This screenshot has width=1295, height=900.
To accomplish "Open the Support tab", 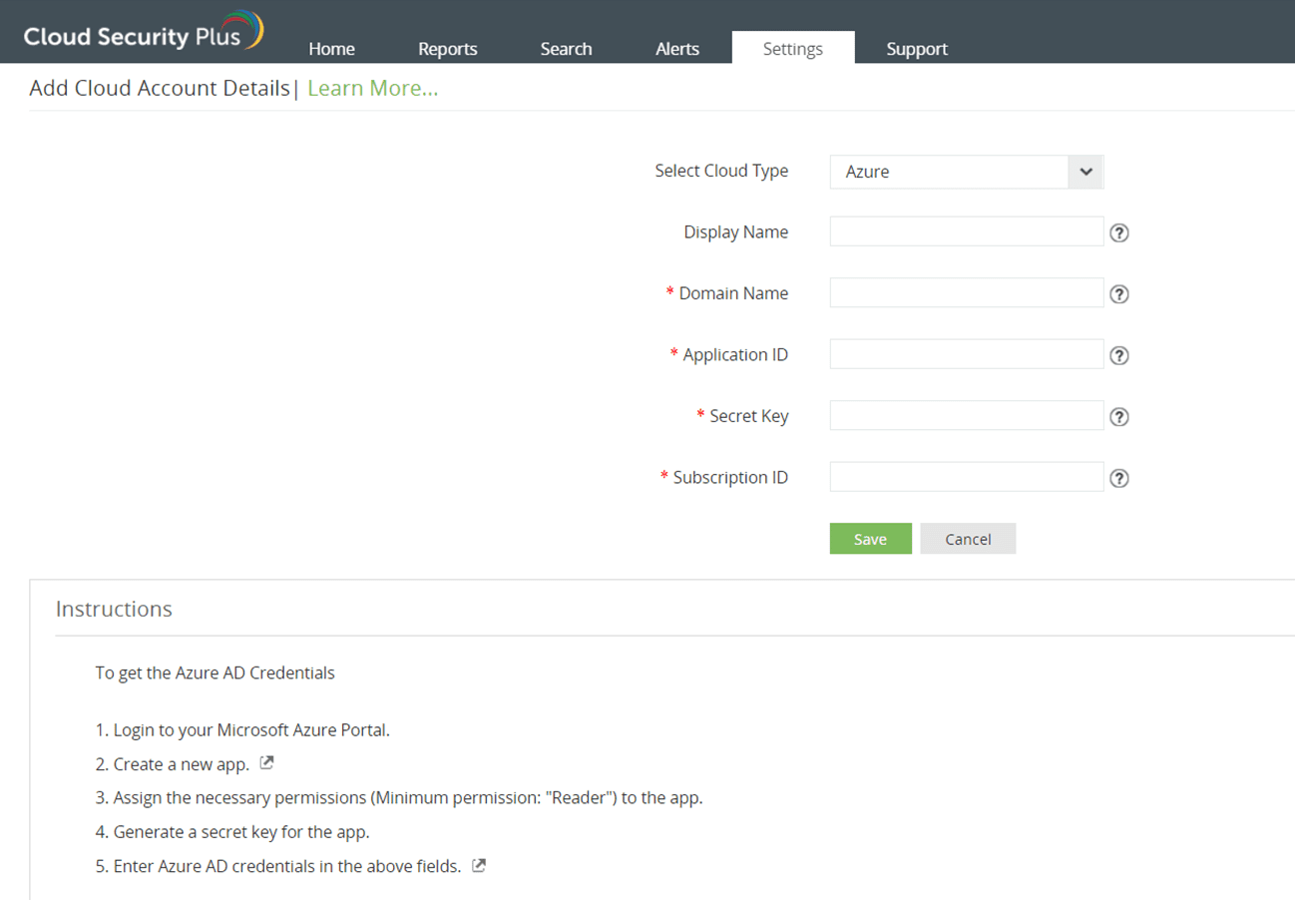I will coord(917,49).
